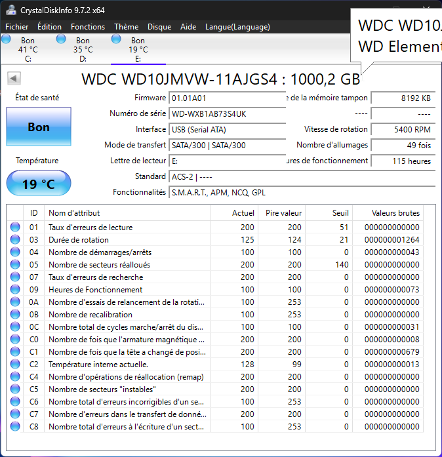Select the row Température interne actuelle.
The width and height of the screenshot is (442, 457).
coord(215,365)
